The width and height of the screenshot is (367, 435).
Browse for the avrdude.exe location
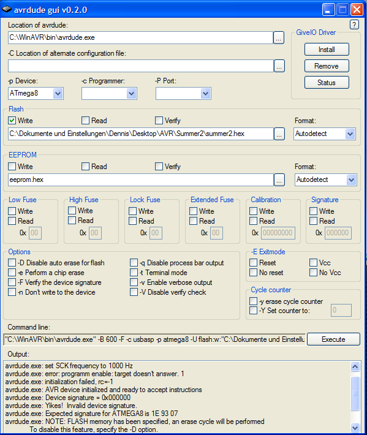279,37
